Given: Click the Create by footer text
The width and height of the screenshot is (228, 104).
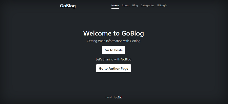Looking at the screenshot, I should pyautogui.click(x=111, y=97).
